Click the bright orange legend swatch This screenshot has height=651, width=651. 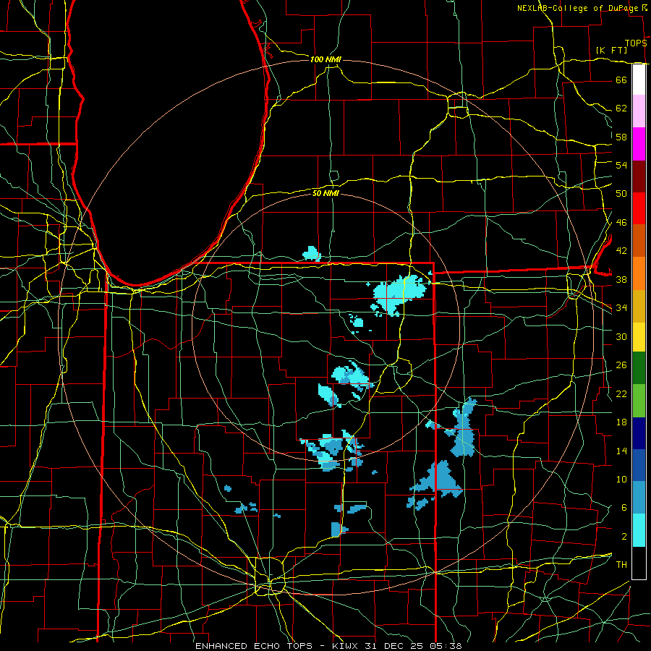click(x=639, y=273)
